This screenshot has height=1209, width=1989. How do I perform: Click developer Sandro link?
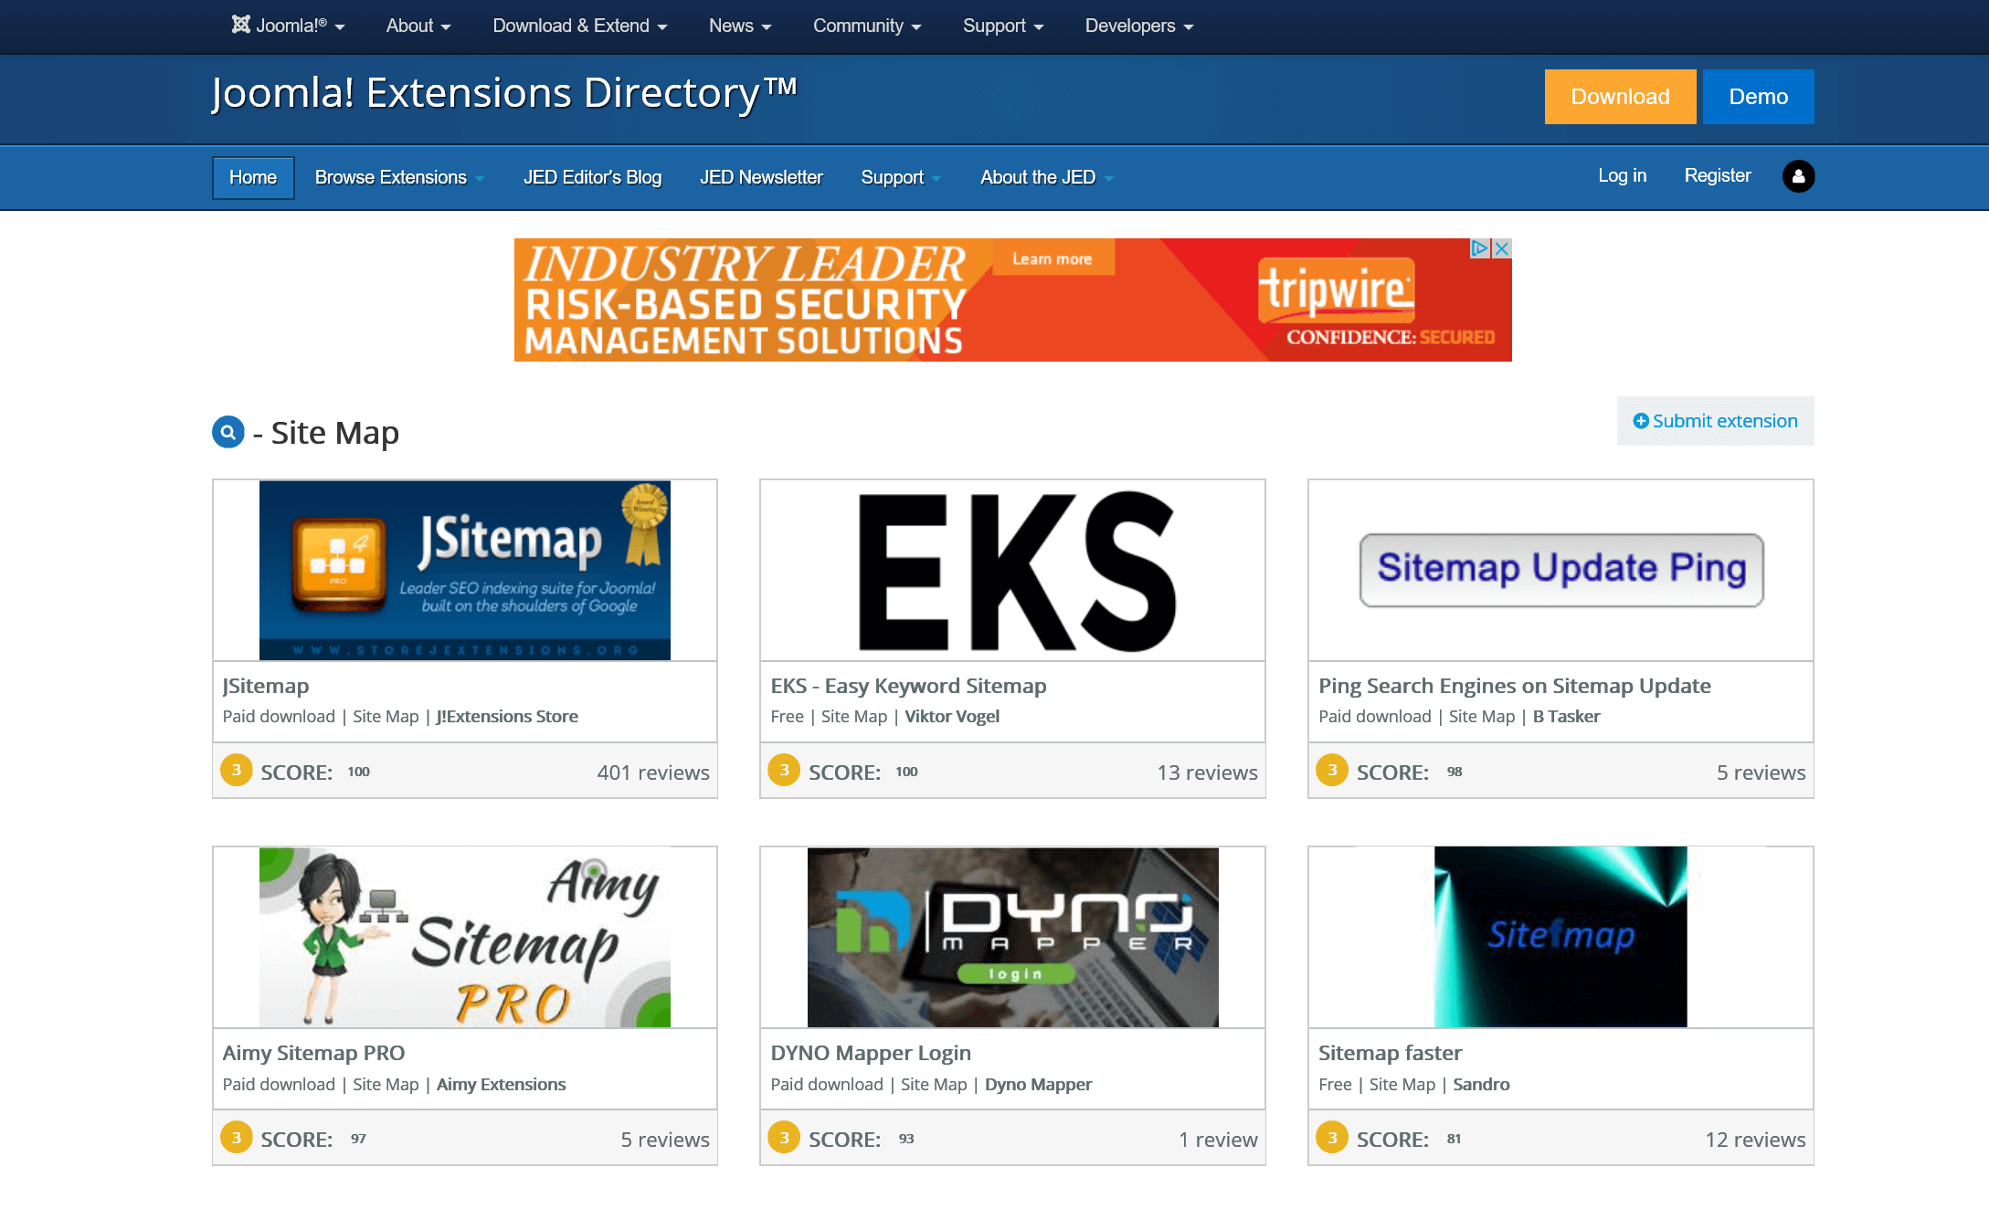point(1481,1085)
